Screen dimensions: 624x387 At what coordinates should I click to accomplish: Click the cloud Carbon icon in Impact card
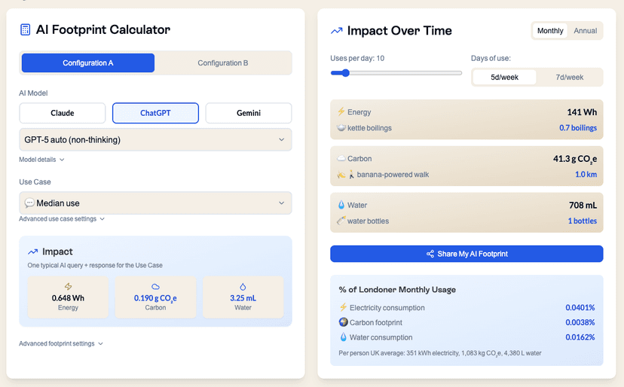coord(155,287)
